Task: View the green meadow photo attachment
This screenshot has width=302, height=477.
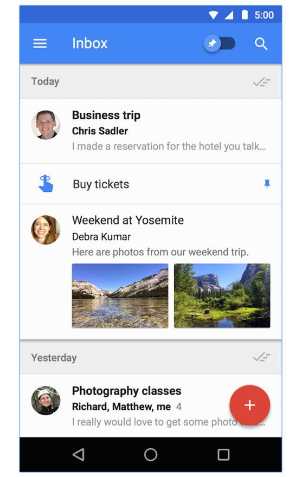Action: [x=222, y=295]
